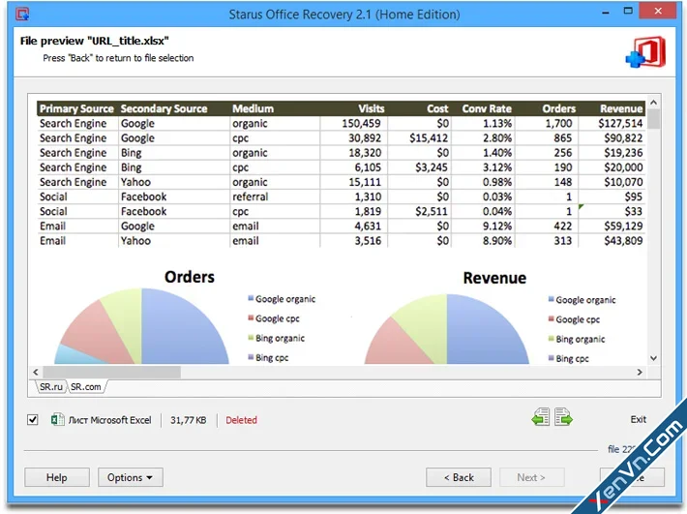Click the Primary Source column header

pyautogui.click(x=76, y=108)
